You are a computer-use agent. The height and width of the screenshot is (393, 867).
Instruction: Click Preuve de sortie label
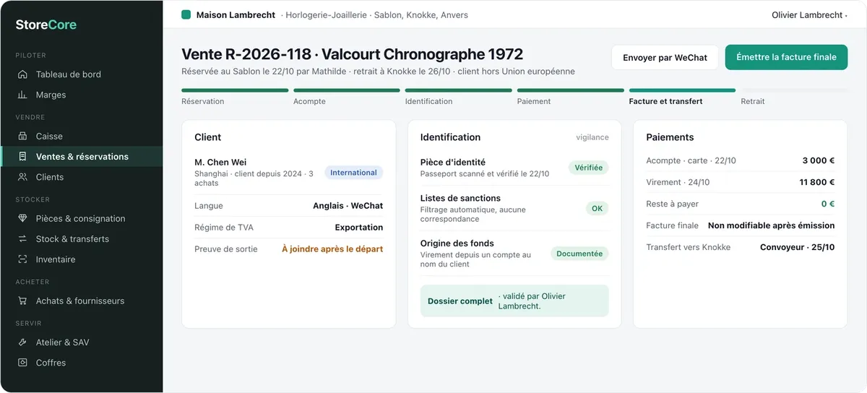click(x=226, y=249)
